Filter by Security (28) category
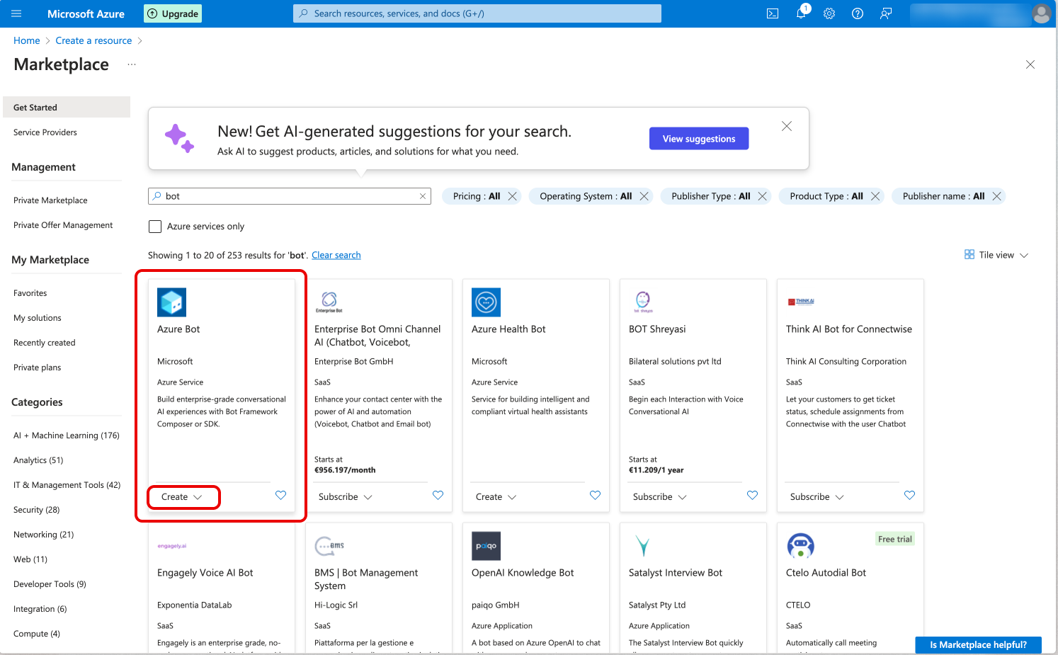1058x655 pixels. click(37, 510)
